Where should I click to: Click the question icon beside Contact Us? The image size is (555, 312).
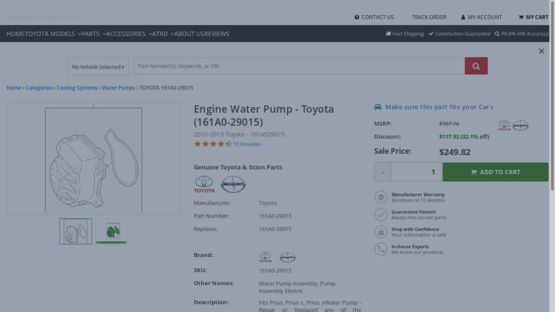(357, 17)
